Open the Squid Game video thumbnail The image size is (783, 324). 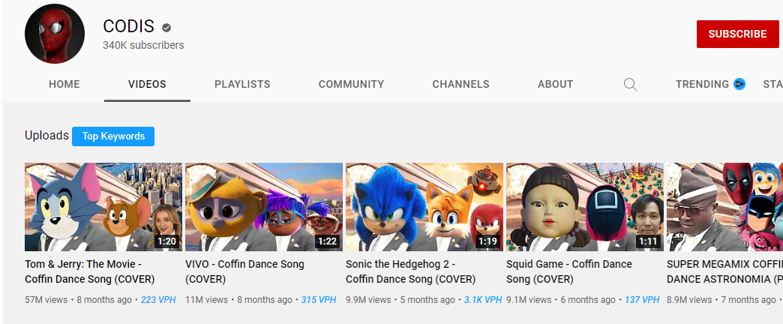[585, 207]
